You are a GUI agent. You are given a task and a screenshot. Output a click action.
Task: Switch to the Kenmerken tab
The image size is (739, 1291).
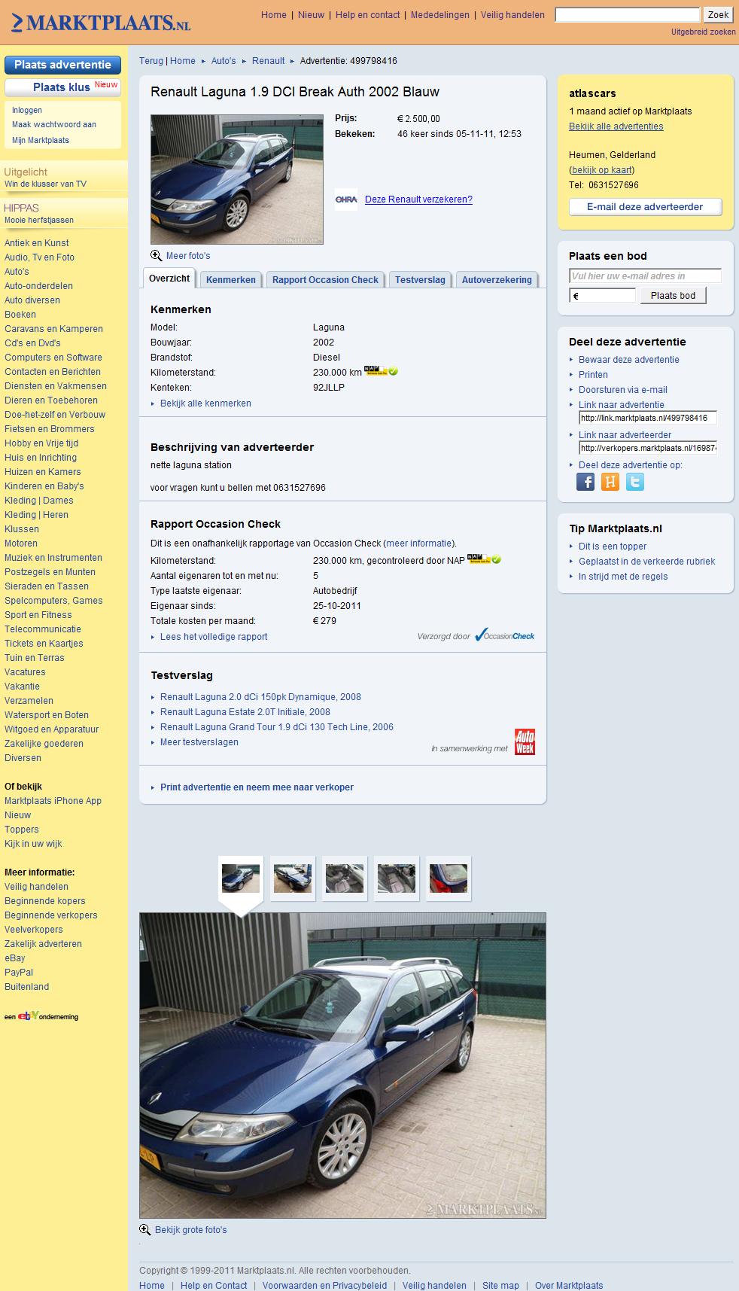click(231, 279)
